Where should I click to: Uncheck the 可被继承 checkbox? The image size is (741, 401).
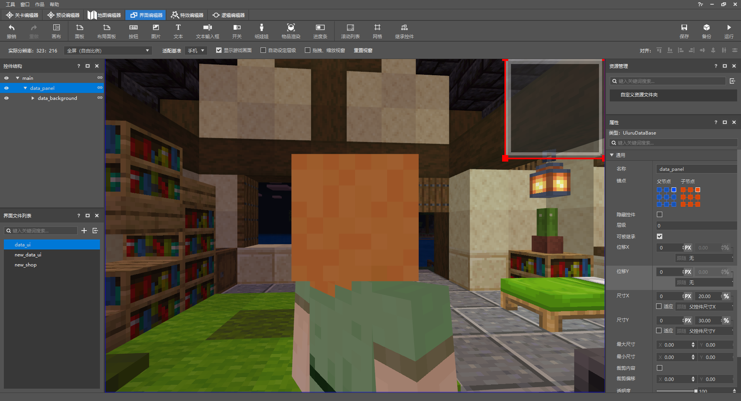click(x=660, y=236)
